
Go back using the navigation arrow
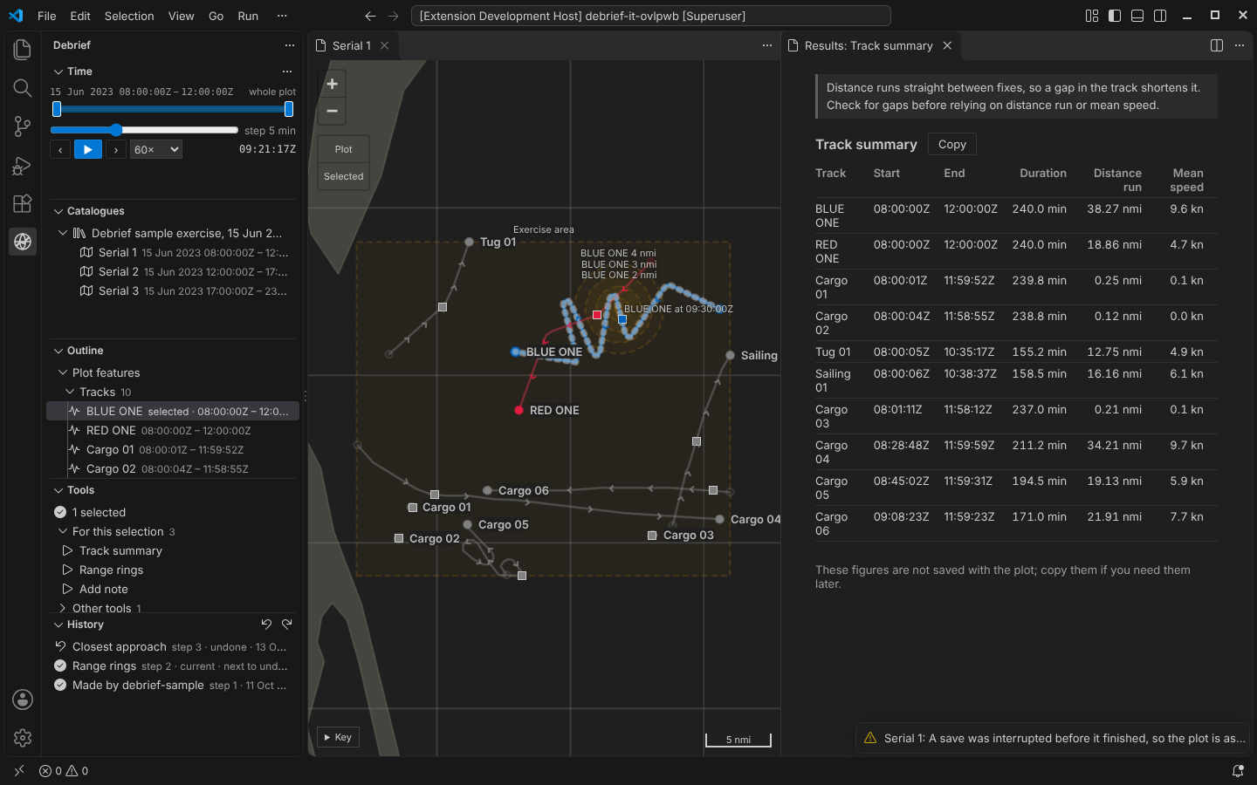click(370, 16)
